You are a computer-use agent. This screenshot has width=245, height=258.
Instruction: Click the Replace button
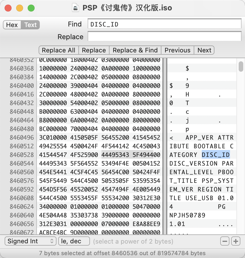[x=94, y=50]
